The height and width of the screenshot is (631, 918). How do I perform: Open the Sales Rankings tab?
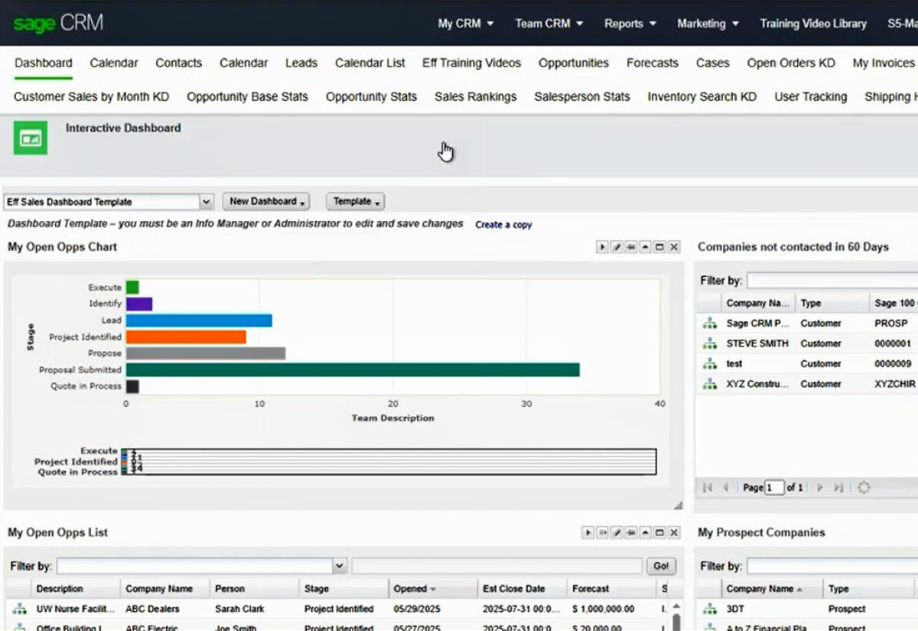click(476, 97)
